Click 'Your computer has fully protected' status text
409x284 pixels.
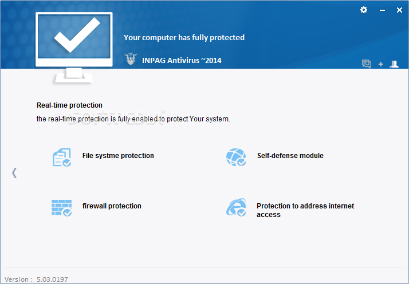(184, 38)
